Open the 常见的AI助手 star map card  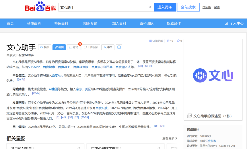click(x=45, y=146)
